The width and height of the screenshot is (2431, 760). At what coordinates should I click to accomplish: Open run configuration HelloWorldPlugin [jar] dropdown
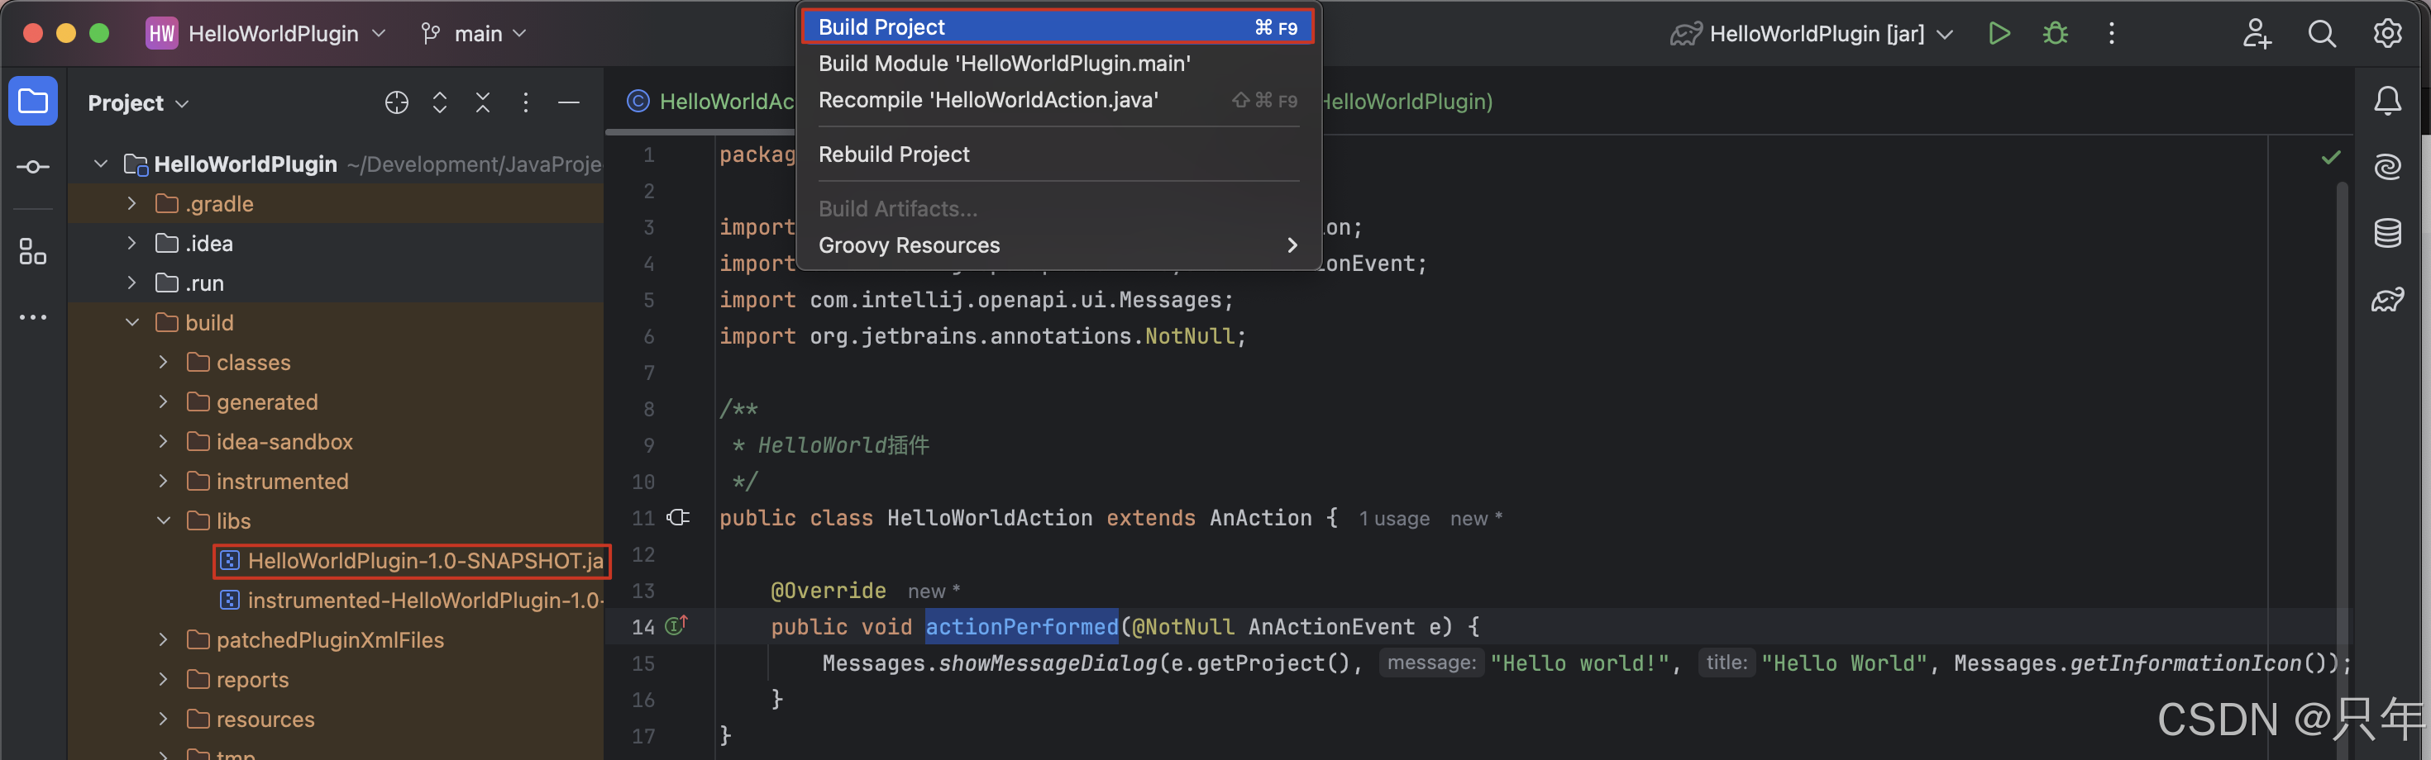[x=1812, y=34]
